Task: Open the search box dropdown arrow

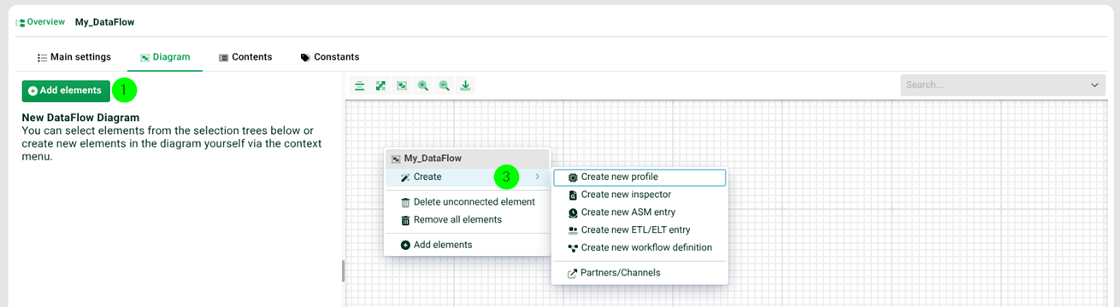Action: tap(1094, 85)
